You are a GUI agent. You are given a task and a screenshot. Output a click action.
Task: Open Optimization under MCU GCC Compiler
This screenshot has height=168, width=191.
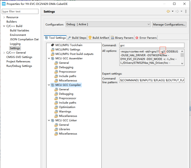[x=67, y=107]
